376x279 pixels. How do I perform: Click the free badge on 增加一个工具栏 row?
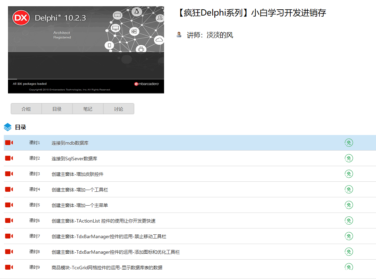click(349, 189)
